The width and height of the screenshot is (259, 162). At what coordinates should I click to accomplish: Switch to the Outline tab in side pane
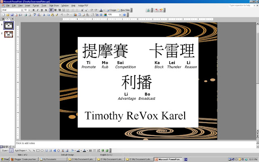tap(3, 19)
